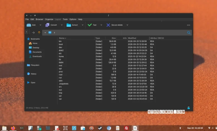Image resolution: width=217 pixels, height=131 pixels.
Task: Click the Secure delete X icon
Action: click(x=108, y=25)
